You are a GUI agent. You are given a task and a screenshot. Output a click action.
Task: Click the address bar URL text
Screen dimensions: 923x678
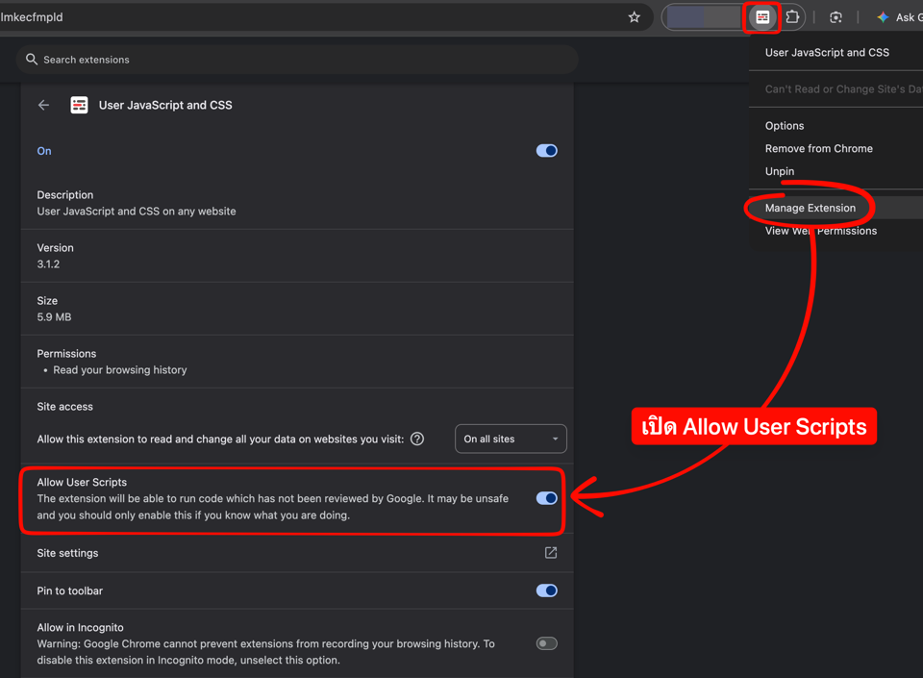coord(32,17)
